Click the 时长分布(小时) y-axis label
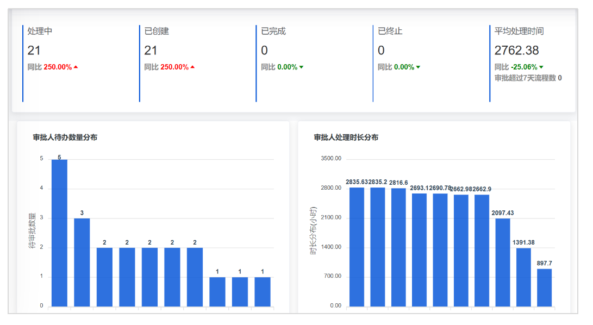The height and width of the screenshot is (325, 593). [x=313, y=231]
